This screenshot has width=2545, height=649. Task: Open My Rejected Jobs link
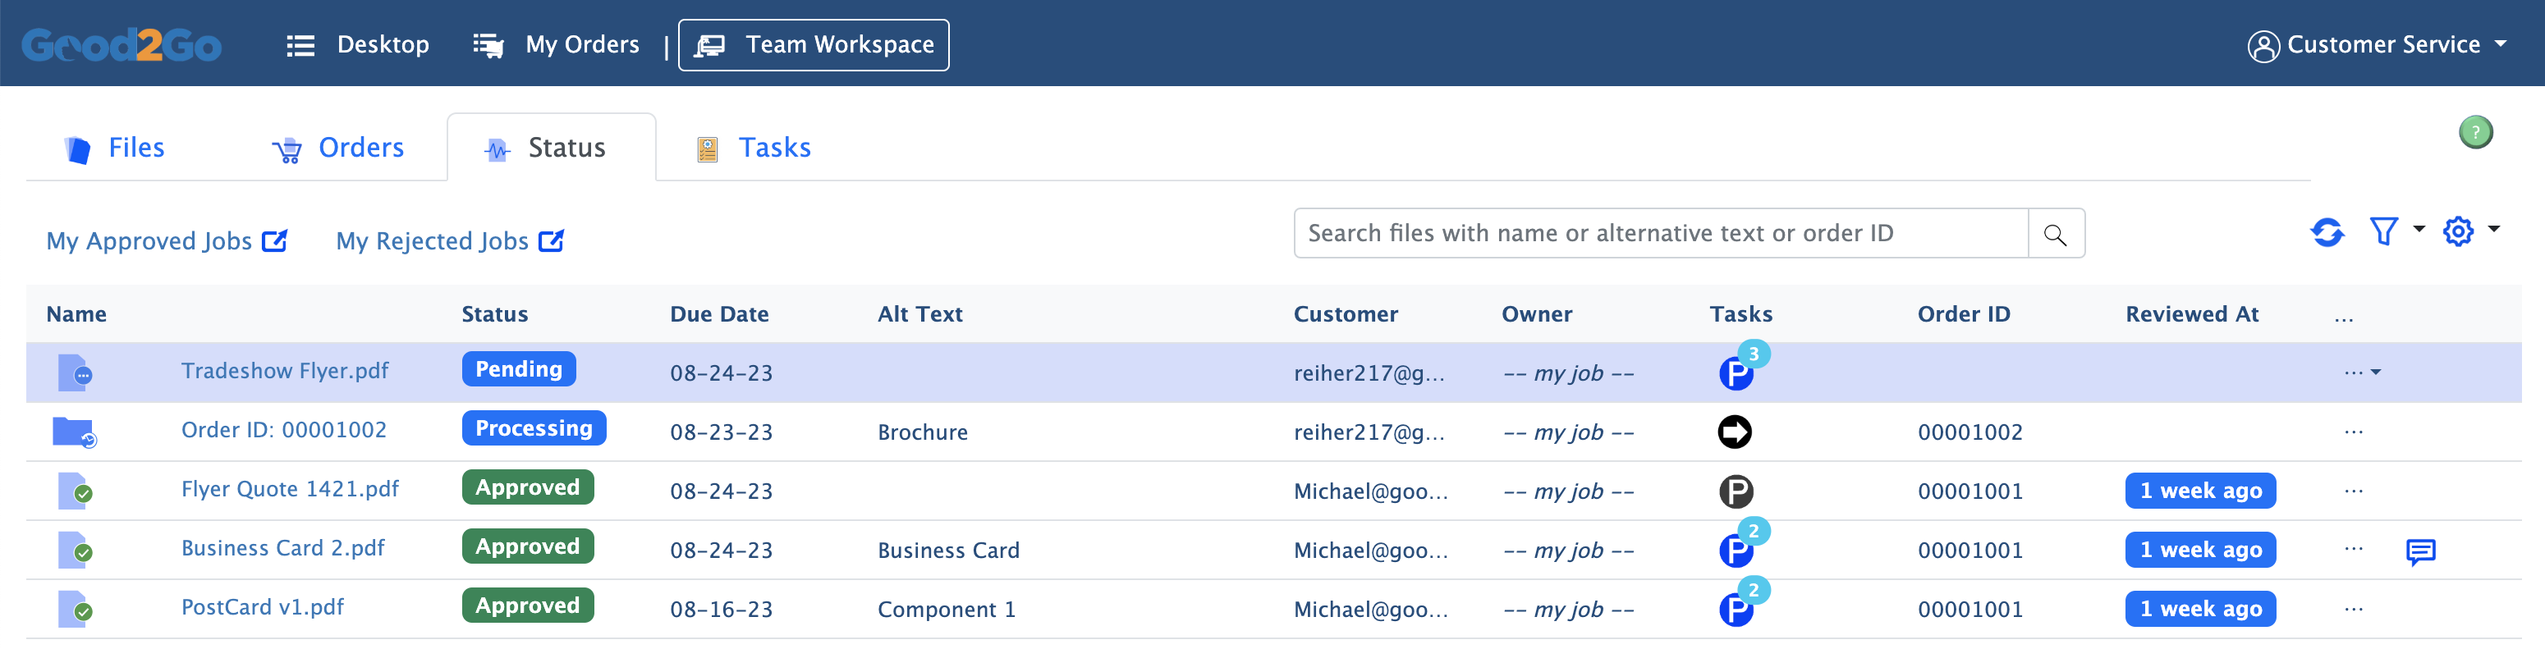click(x=451, y=241)
